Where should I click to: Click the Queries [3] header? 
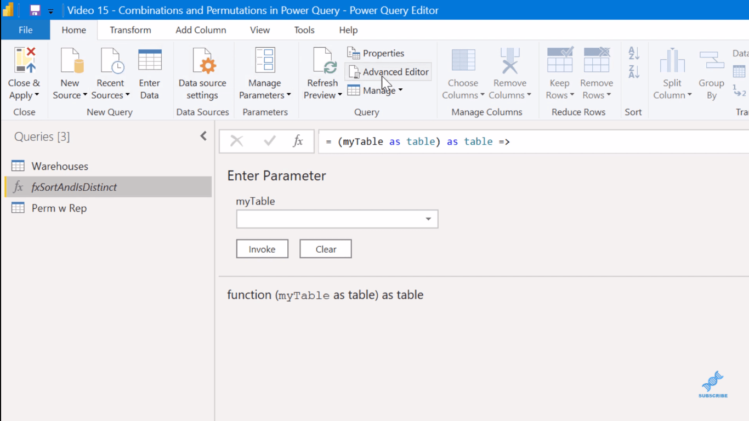(x=42, y=136)
